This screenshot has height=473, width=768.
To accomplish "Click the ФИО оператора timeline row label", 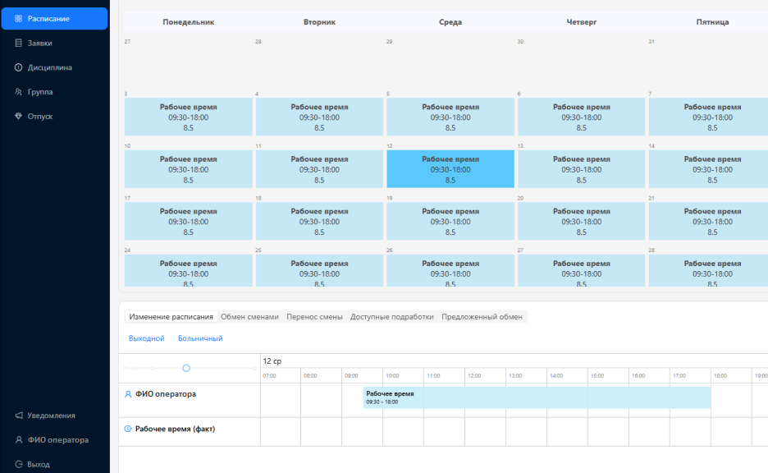I will pos(166,394).
